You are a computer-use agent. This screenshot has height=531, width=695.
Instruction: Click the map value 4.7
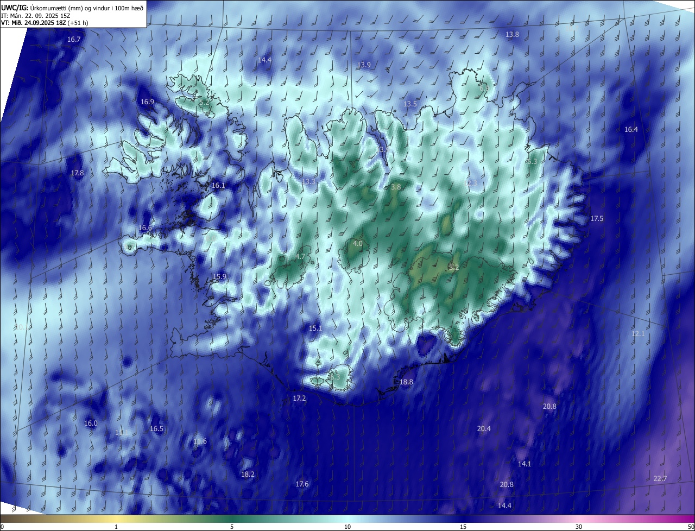(x=300, y=256)
